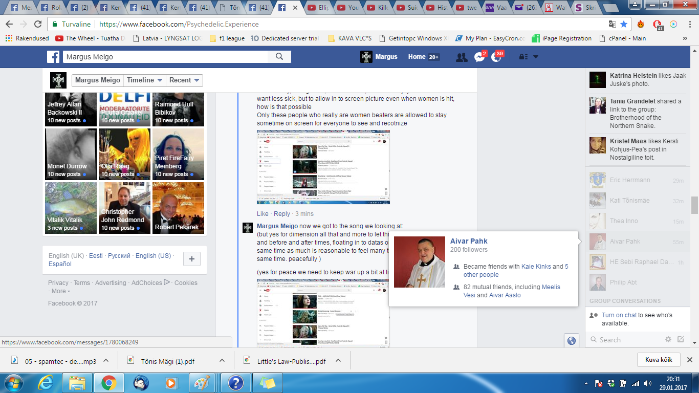The width and height of the screenshot is (699, 393).
Task: Click the Margus Meigo timeline name button
Action: 97,80
